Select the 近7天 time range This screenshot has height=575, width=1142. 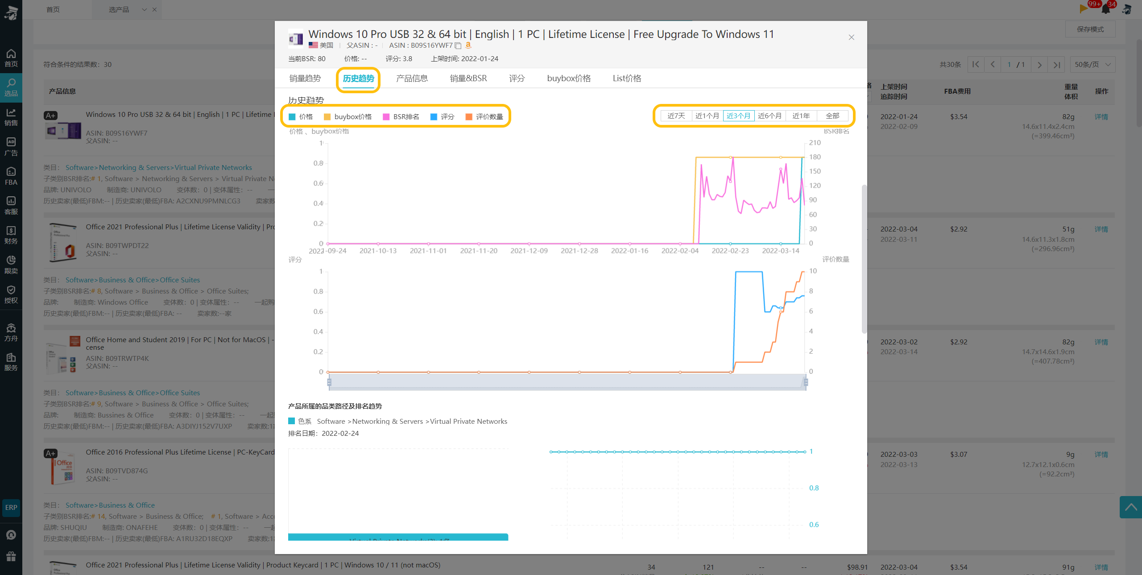pyautogui.click(x=676, y=116)
